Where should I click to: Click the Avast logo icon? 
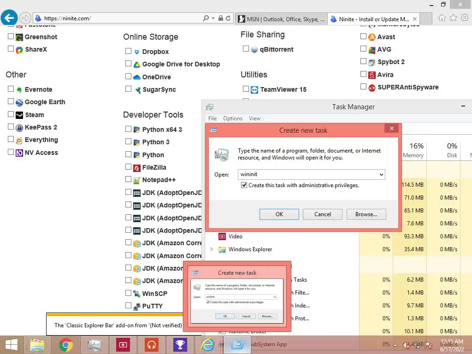tap(372, 37)
